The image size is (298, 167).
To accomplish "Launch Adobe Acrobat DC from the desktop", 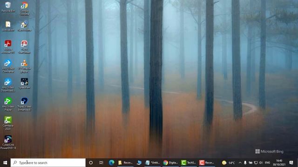I will coord(8,47).
